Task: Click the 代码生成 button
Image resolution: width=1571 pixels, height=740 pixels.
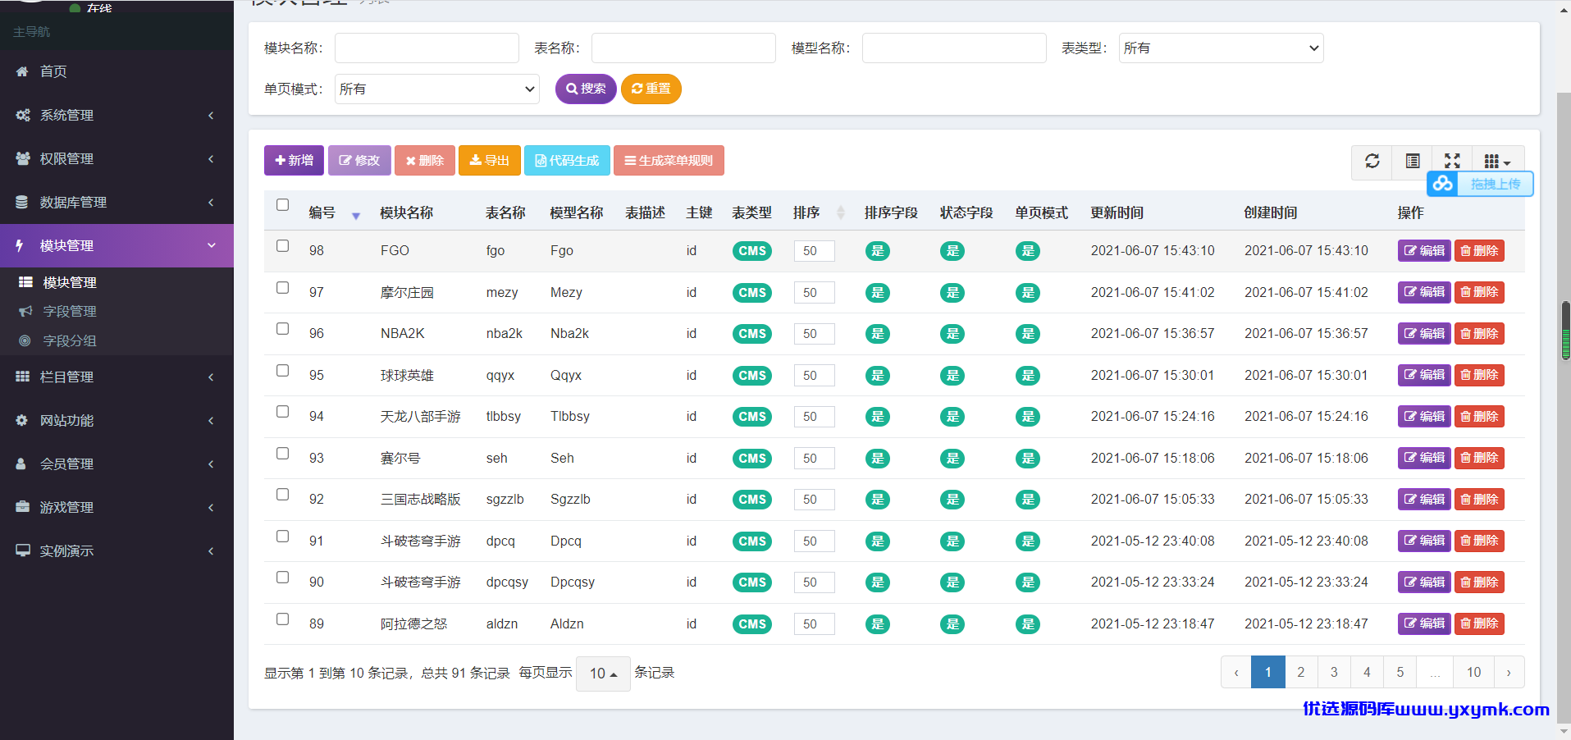Action: [567, 161]
